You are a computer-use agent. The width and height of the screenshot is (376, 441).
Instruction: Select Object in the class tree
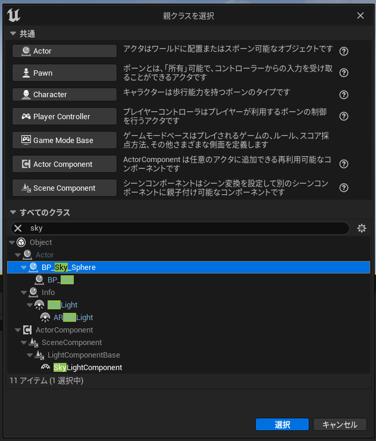point(40,242)
